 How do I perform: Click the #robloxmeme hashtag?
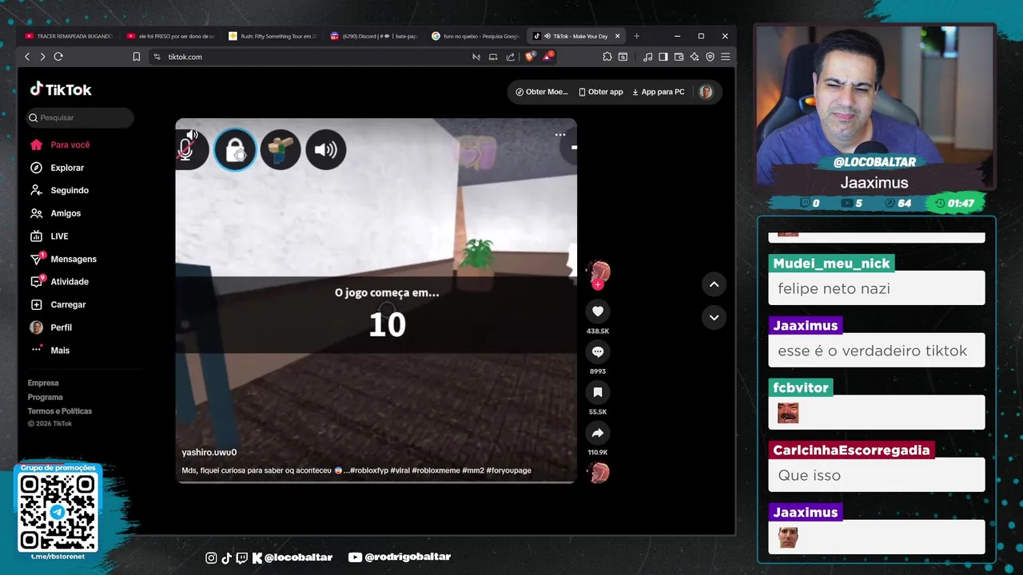click(436, 470)
